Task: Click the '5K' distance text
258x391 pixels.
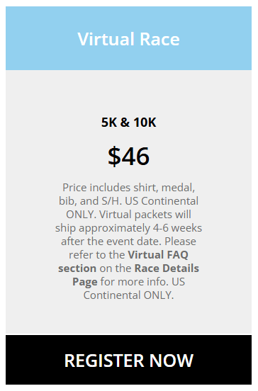Action: tap(109, 123)
